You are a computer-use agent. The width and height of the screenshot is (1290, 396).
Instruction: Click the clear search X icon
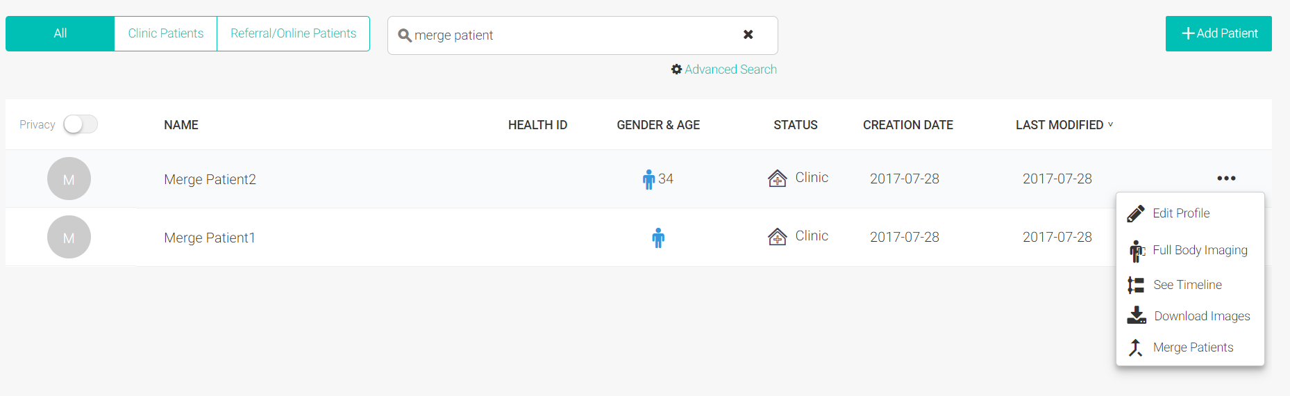coord(748,35)
